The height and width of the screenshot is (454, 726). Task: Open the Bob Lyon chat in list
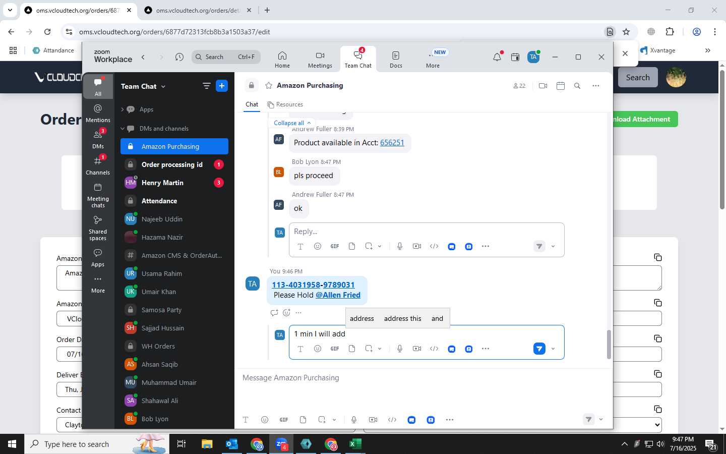point(174,419)
